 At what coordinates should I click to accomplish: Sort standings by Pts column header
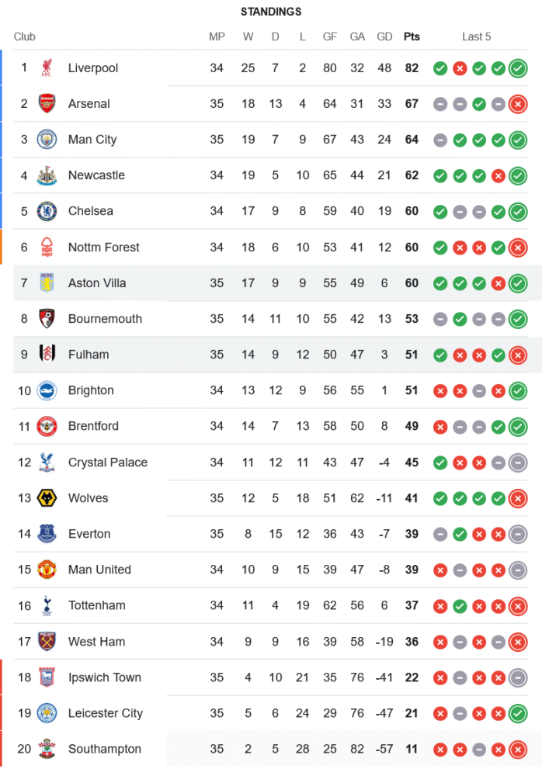pyautogui.click(x=412, y=36)
